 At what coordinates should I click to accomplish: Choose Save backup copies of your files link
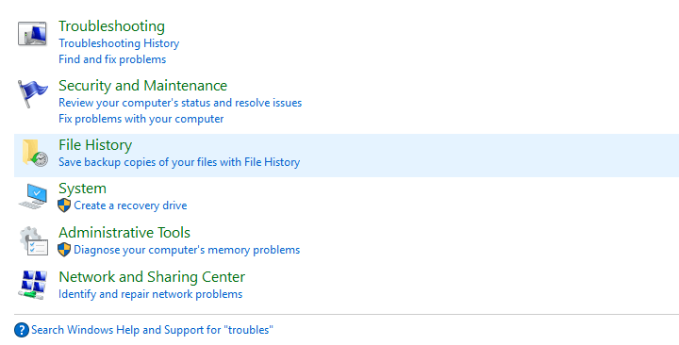point(179,162)
